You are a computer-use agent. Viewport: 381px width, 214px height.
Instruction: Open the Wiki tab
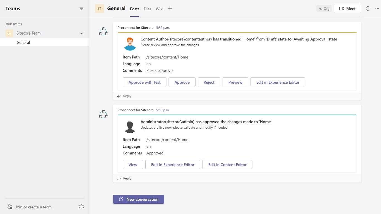160,9
